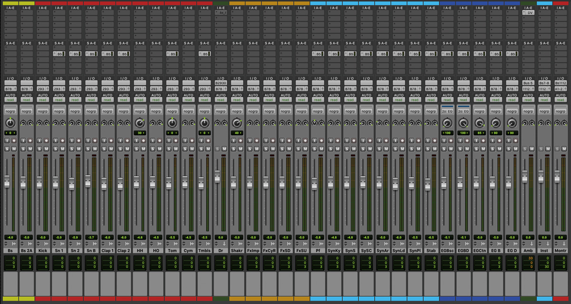Arm record button on Kick track
Screen dimensions: 571x304
coord(46,141)
